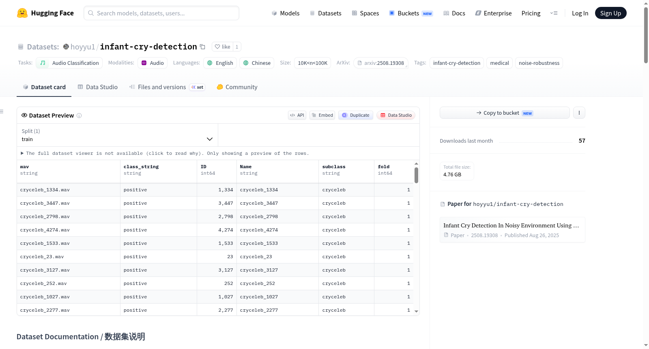Image resolution: width=649 pixels, height=349 pixels.
Task: Open Docs
Action: point(454,13)
